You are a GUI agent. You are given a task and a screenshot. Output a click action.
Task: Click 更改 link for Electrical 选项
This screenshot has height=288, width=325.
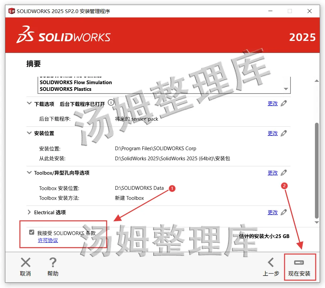click(x=272, y=213)
